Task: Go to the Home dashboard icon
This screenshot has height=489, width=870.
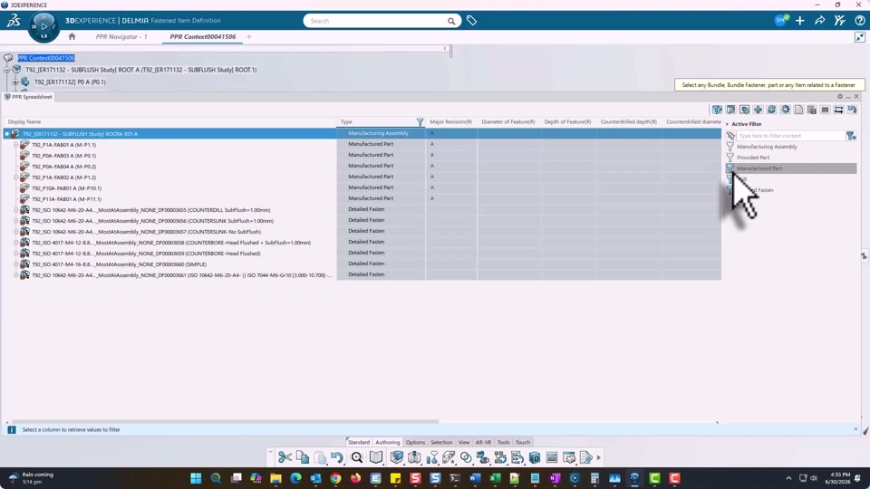Action: point(72,36)
